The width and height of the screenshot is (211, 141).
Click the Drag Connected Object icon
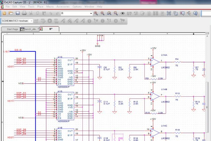[182, 13]
